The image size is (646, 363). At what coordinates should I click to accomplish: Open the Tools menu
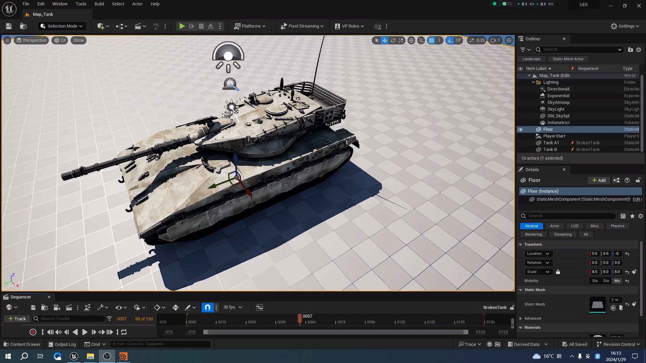pyautogui.click(x=81, y=4)
